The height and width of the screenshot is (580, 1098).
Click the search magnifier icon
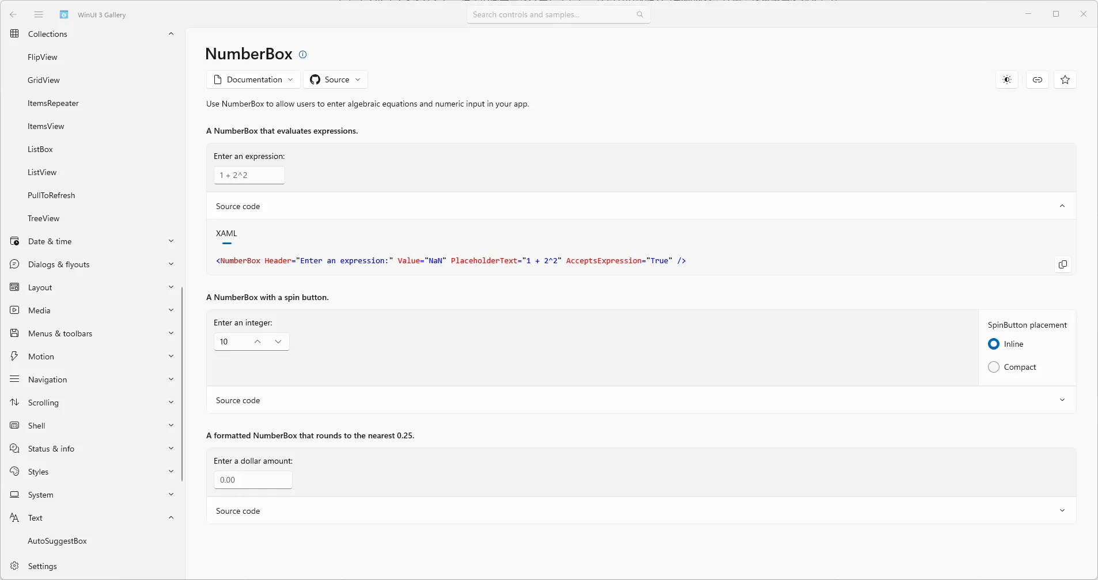640,14
